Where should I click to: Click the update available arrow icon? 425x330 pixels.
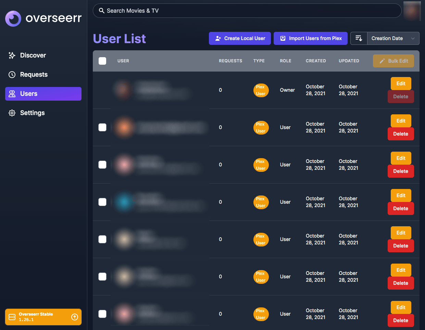74,317
